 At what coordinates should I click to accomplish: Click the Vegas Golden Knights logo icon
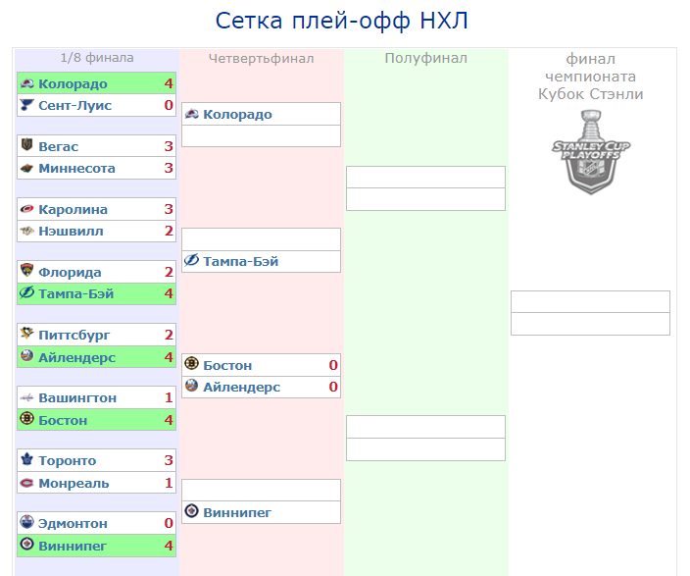tap(26, 144)
